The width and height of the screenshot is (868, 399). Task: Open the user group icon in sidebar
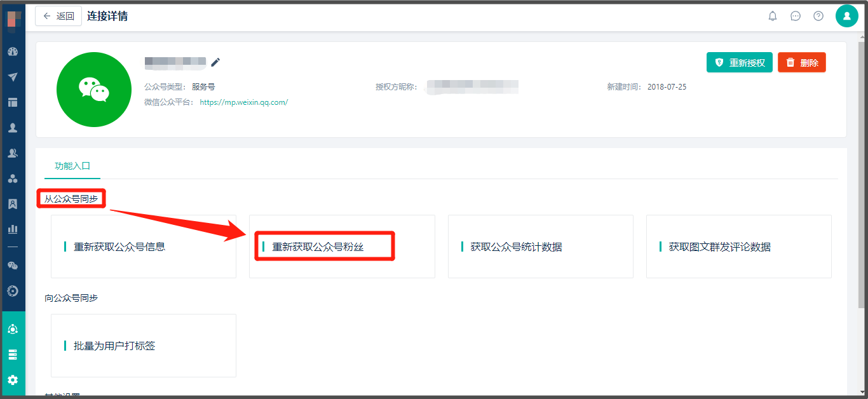click(x=12, y=153)
